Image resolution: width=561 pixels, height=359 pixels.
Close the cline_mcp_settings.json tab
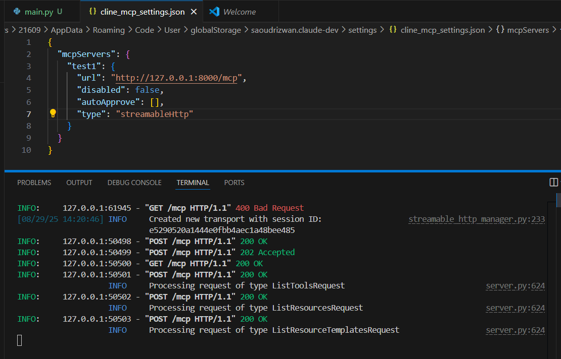(194, 12)
